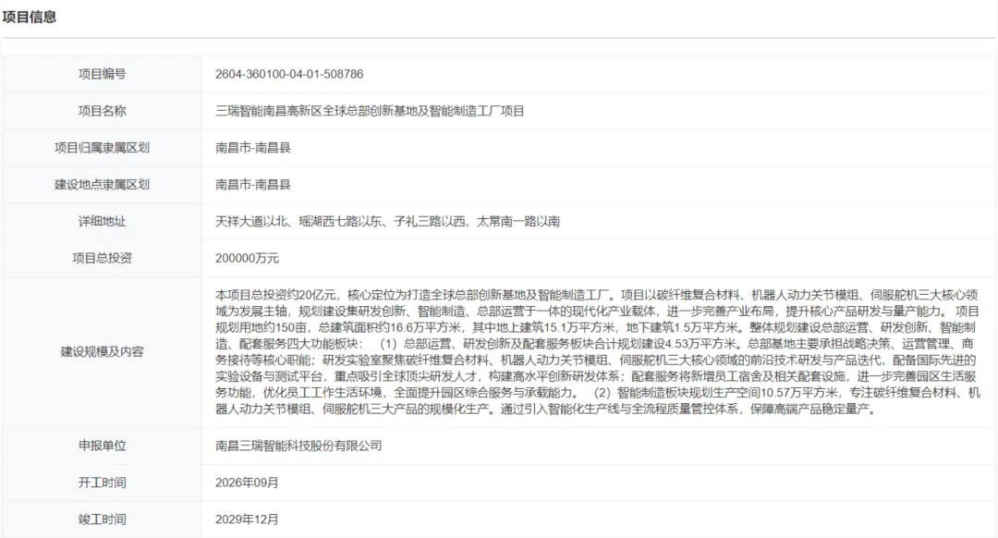Viewport: 998px width, 538px height.
Task: Click the 项目信息 section heading
Action: click(x=30, y=18)
